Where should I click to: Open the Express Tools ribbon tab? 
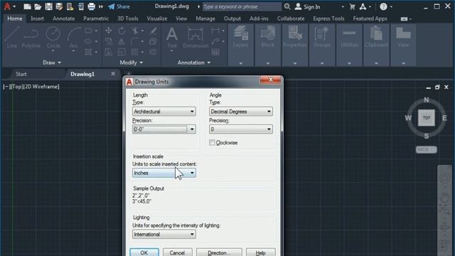pyautogui.click(x=328, y=18)
